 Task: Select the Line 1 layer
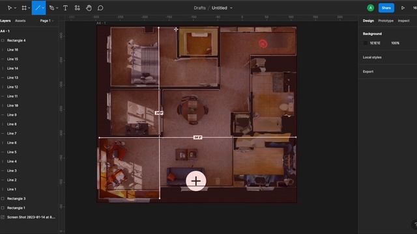[x=12, y=189]
